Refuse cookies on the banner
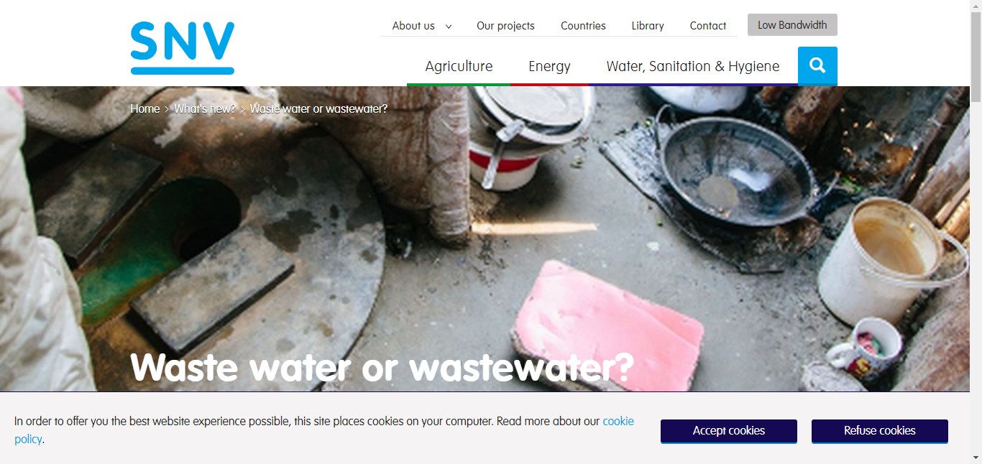This screenshot has height=464, width=982. (x=880, y=431)
